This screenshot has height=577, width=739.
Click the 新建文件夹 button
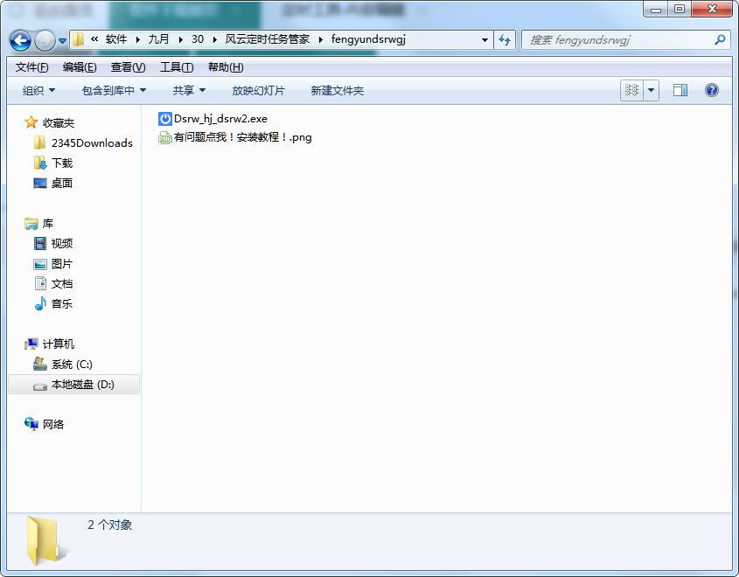[337, 91]
